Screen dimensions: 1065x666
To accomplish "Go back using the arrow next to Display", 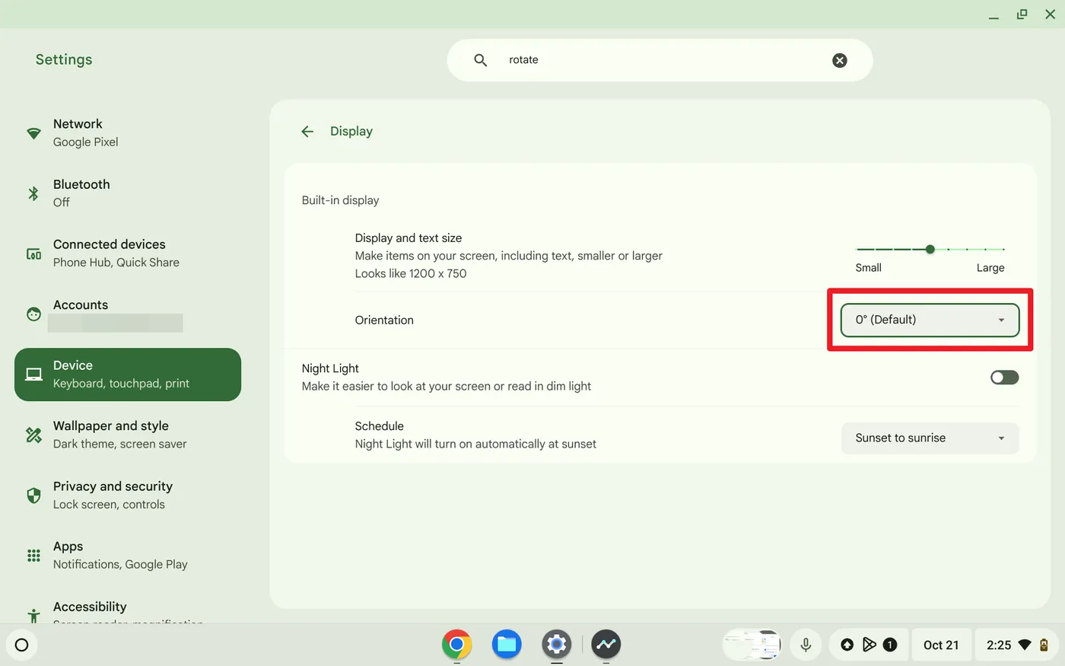I will [x=307, y=132].
